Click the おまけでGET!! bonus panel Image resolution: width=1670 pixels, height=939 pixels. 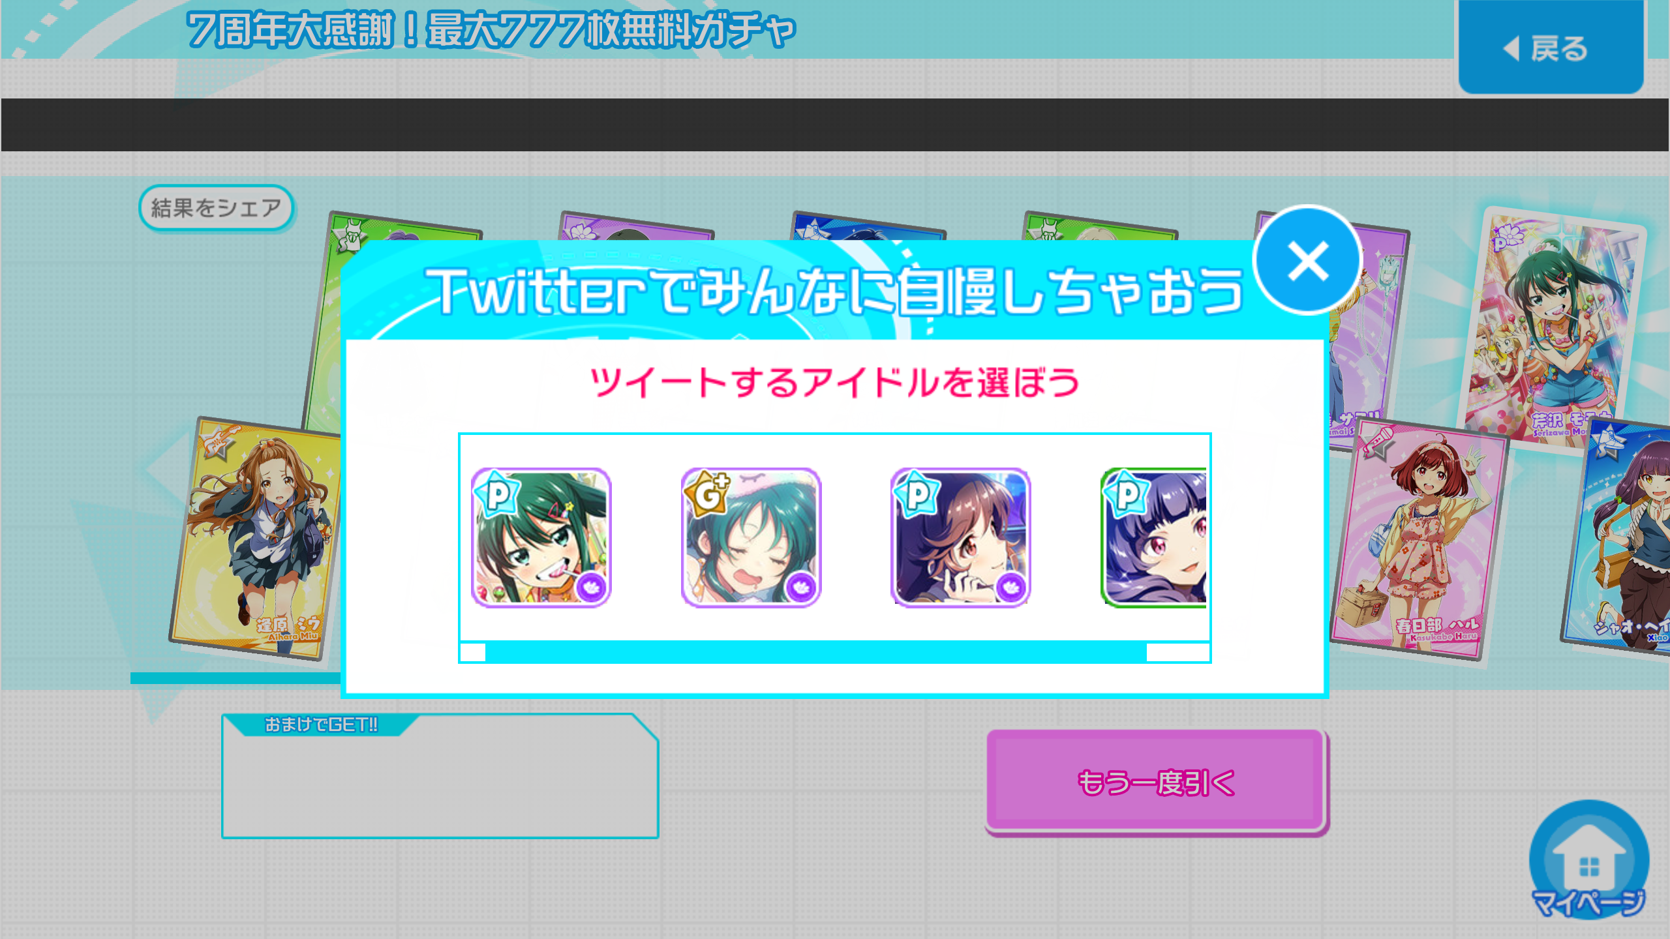440,776
